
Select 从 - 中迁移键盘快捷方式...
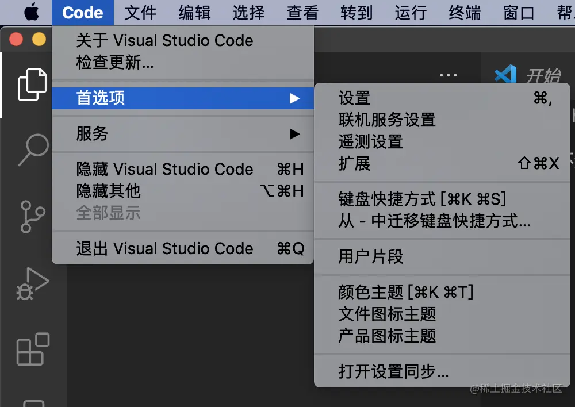coord(442,221)
